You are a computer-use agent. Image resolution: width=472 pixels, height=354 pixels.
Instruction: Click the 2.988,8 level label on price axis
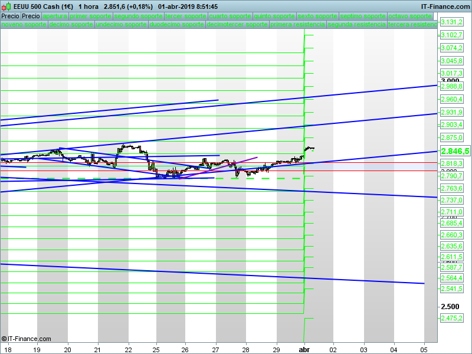pyautogui.click(x=452, y=86)
